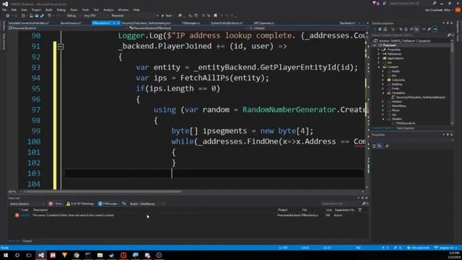Switch to the Team Explorer tab
The height and width of the screenshot is (260, 462).
click(406, 128)
